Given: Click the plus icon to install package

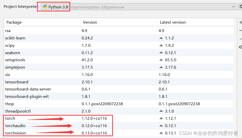Looking at the screenshot, I should (x=241, y=22).
